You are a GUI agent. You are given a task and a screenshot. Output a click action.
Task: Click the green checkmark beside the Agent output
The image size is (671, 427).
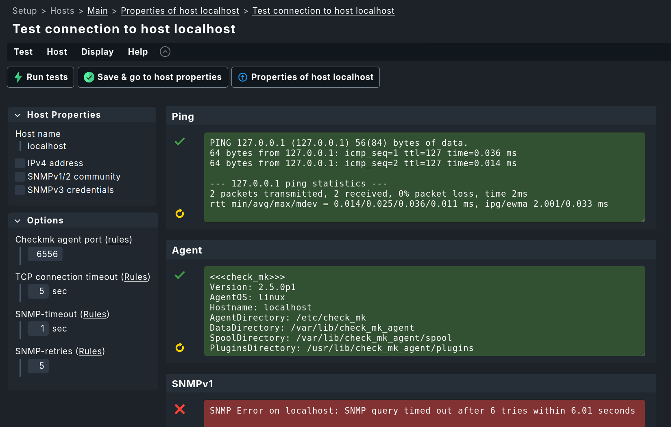179,275
